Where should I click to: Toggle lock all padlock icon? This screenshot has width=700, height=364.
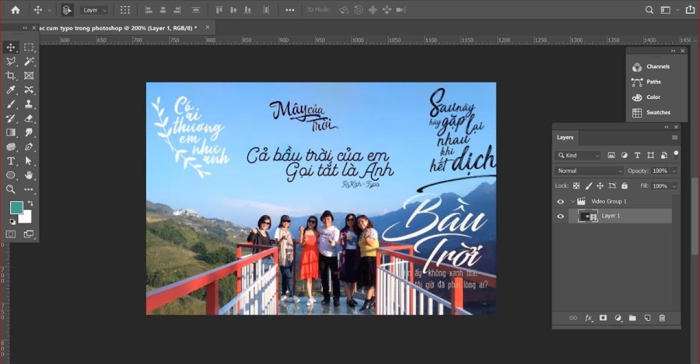point(625,186)
